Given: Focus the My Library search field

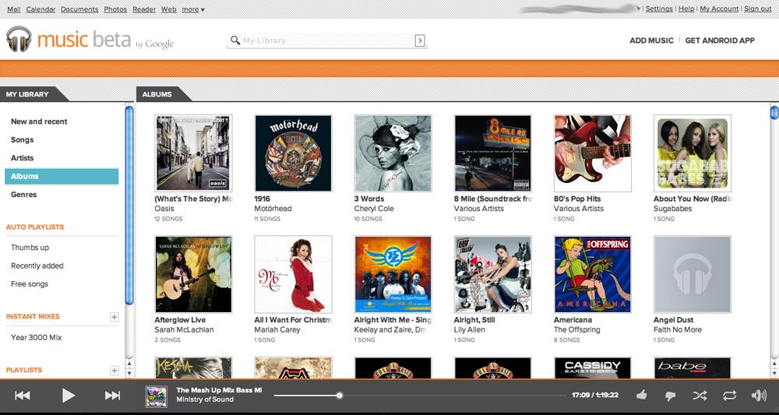Looking at the screenshot, I should [327, 40].
